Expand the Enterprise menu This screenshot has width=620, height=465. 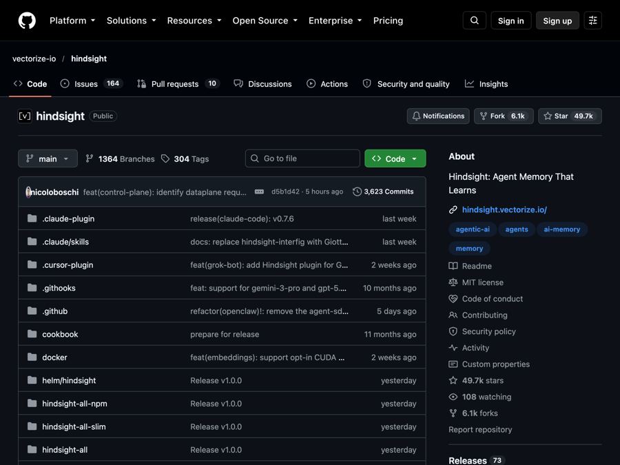pos(335,21)
